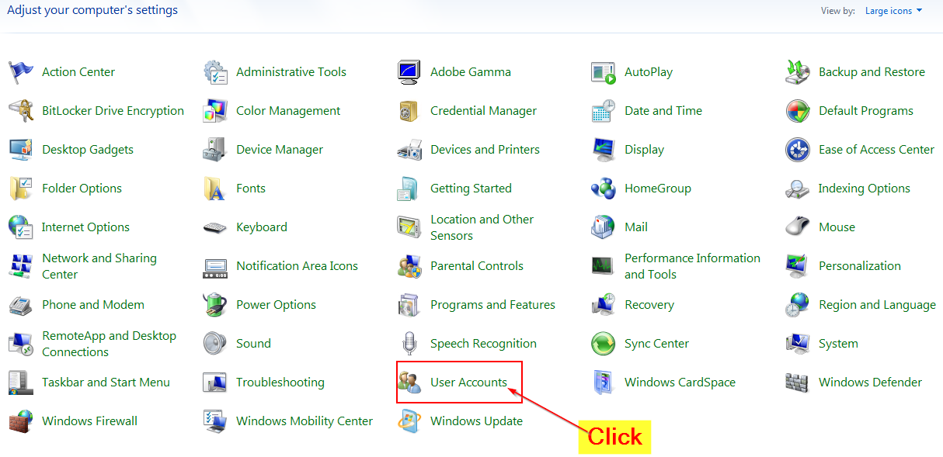Click the Credential Manager safe icon
Viewport: 943px width, 457px height.
409,111
